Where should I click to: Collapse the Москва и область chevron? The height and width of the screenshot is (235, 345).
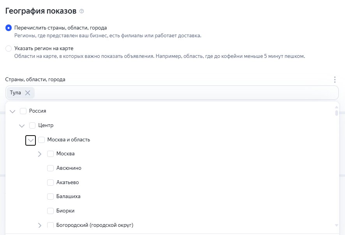tap(31, 140)
